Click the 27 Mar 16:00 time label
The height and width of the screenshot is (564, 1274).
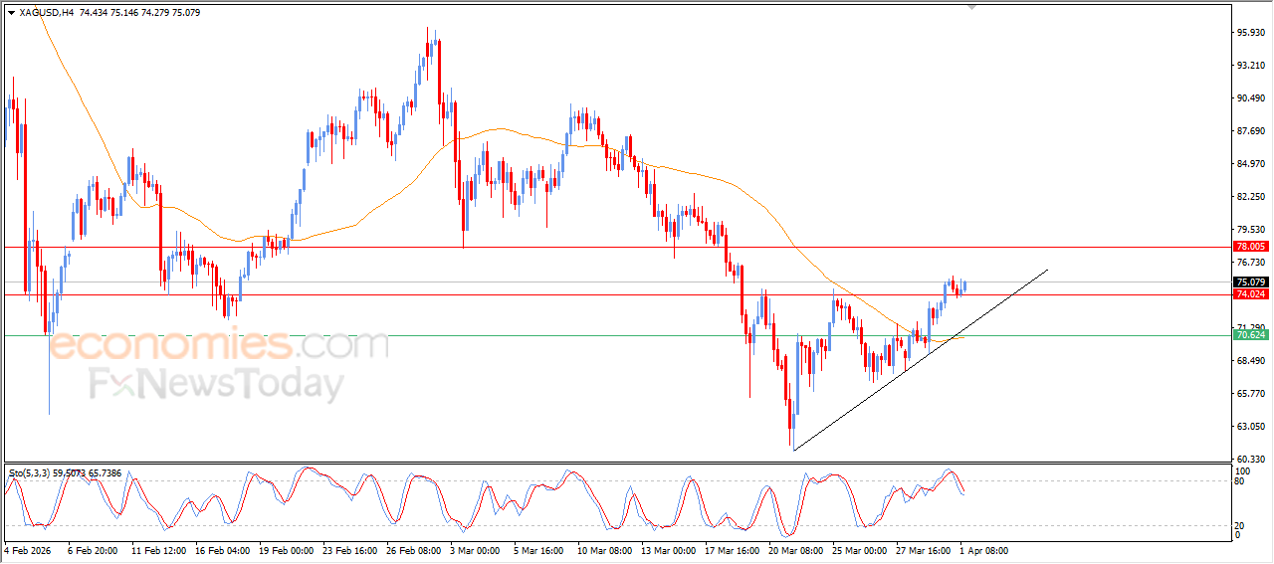925,549
